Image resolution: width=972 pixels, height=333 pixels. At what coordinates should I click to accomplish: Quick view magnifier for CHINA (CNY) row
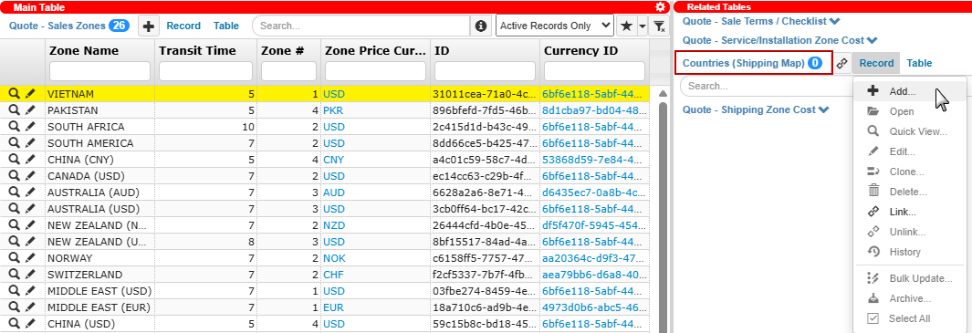pyautogui.click(x=14, y=160)
